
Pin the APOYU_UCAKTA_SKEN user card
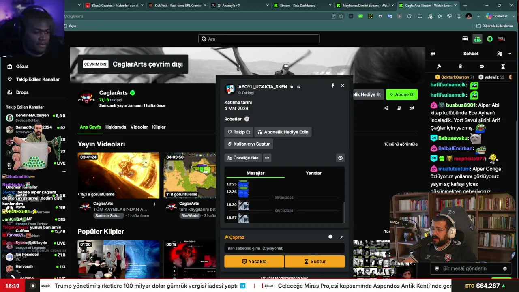click(332, 86)
